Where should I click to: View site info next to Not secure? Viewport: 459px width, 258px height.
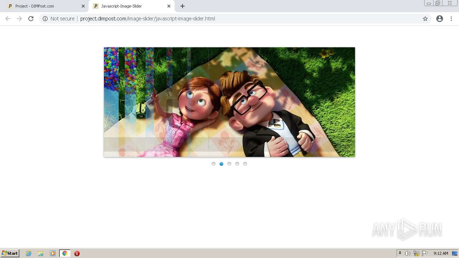pos(45,19)
